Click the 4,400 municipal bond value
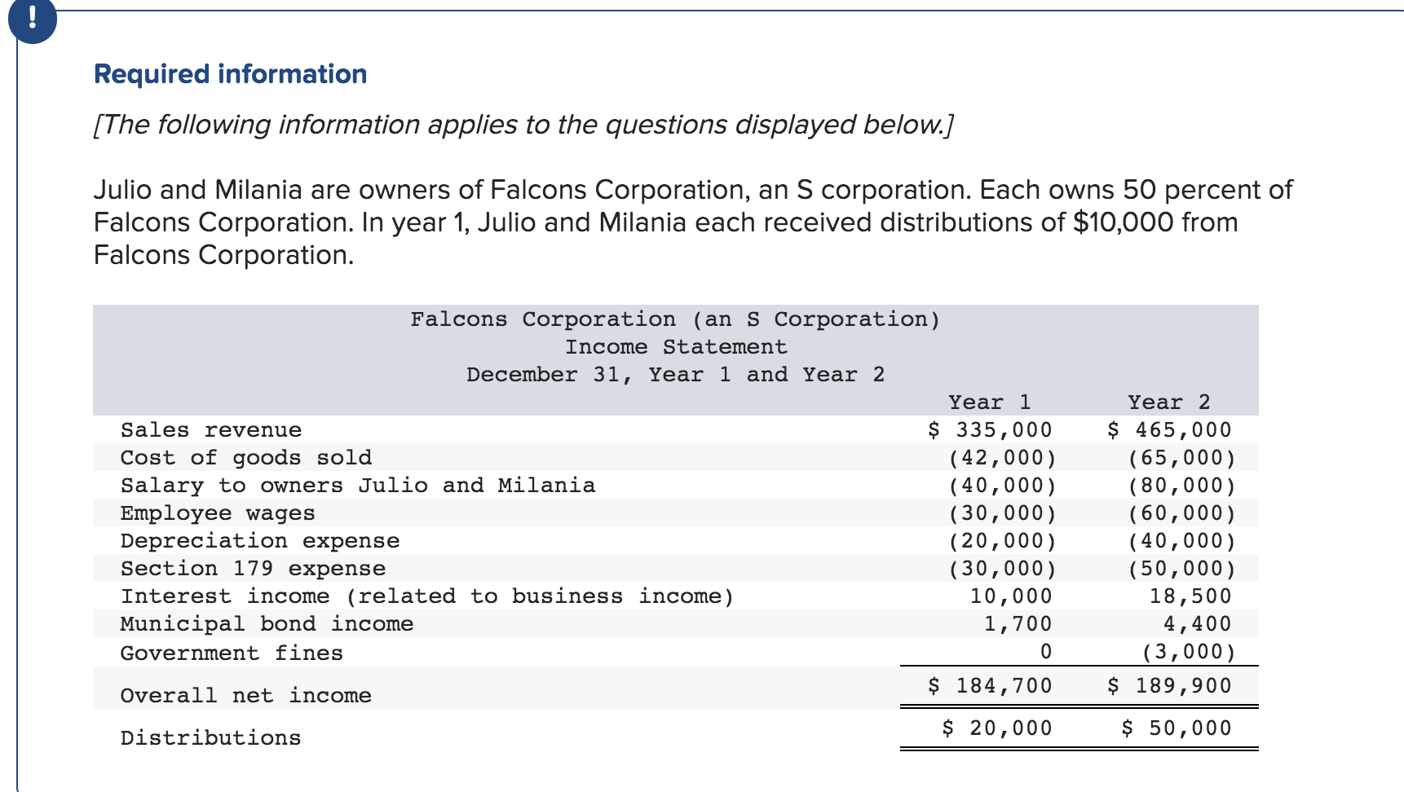 click(x=1197, y=624)
